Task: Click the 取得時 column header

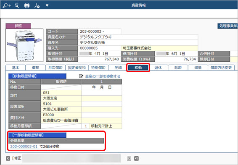Action: (x=61, y=82)
